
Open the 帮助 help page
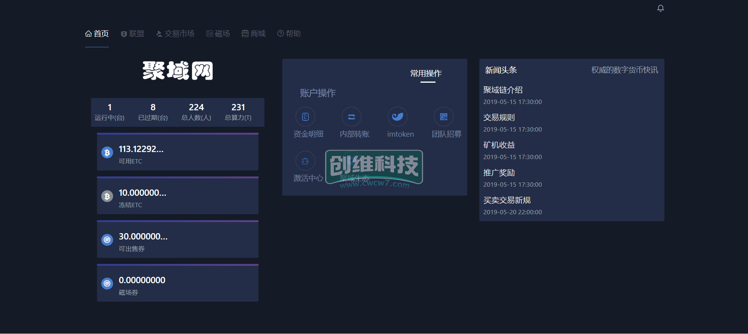tap(289, 34)
